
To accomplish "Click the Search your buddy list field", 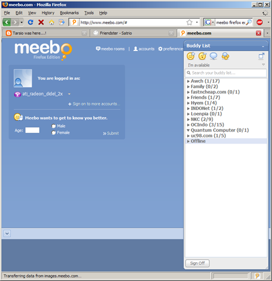I will 226,73.
